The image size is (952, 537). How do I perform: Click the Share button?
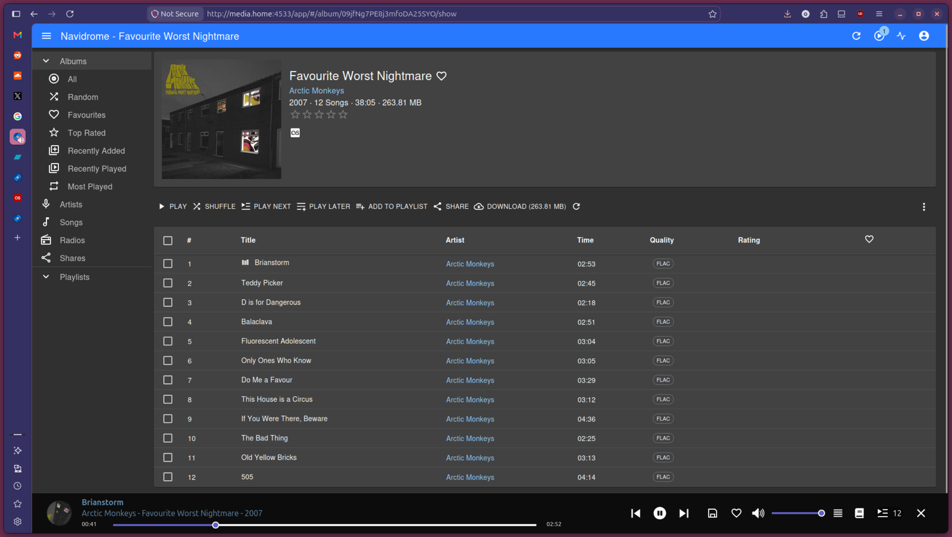click(451, 206)
